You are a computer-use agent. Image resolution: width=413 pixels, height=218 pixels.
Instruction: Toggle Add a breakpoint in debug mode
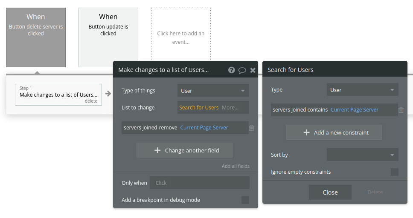point(245,200)
